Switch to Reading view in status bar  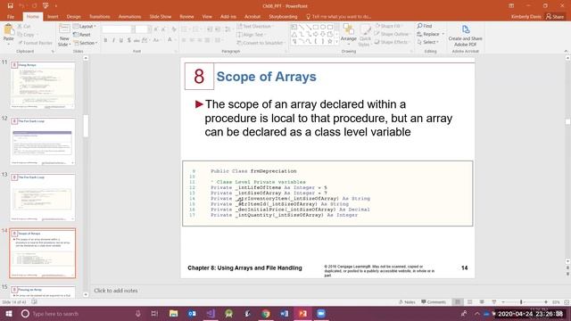point(482,301)
